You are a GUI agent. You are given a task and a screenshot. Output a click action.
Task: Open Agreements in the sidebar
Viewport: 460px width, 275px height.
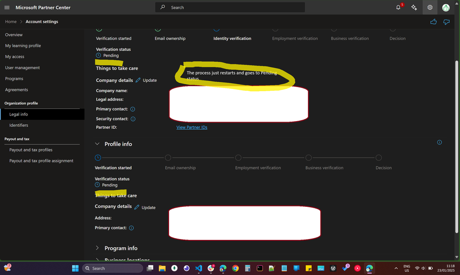17,90
